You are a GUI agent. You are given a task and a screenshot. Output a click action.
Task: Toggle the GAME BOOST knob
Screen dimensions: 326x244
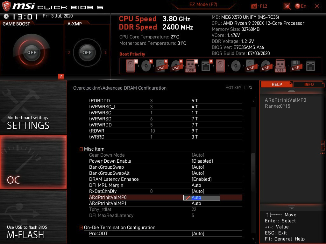pyautogui.click(x=32, y=52)
